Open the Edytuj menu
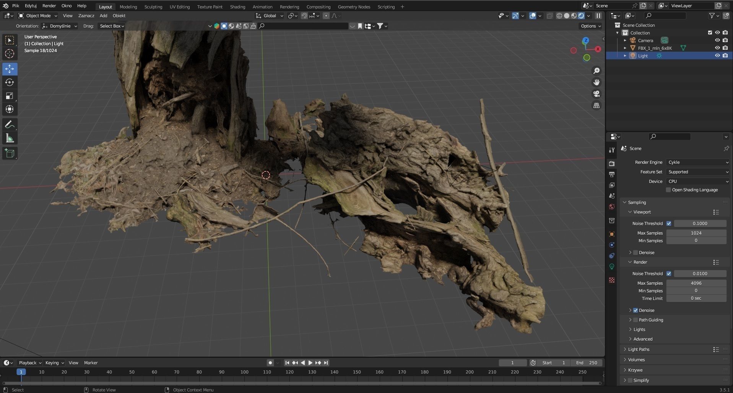 pyautogui.click(x=31, y=6)
